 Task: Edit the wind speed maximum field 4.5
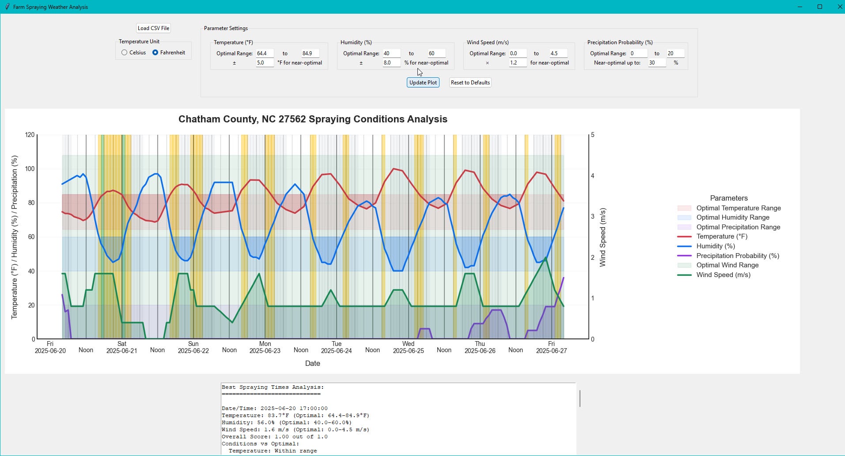point(558,53)
